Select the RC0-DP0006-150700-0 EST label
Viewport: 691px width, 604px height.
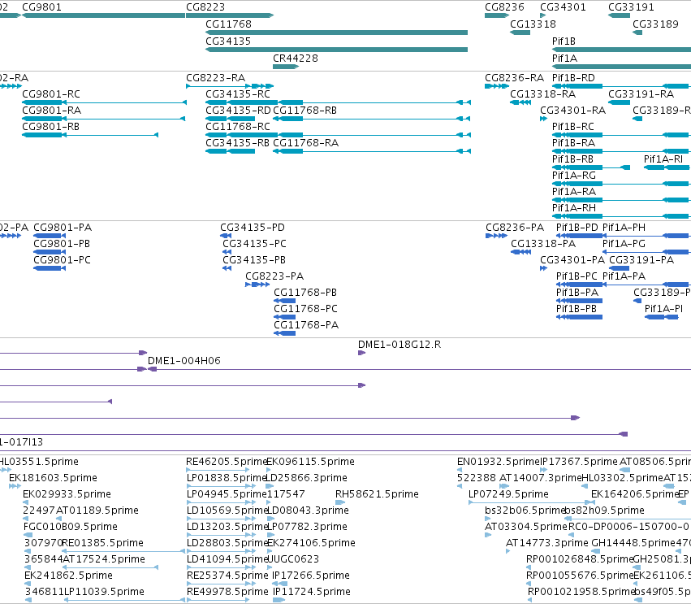point(628,528)
